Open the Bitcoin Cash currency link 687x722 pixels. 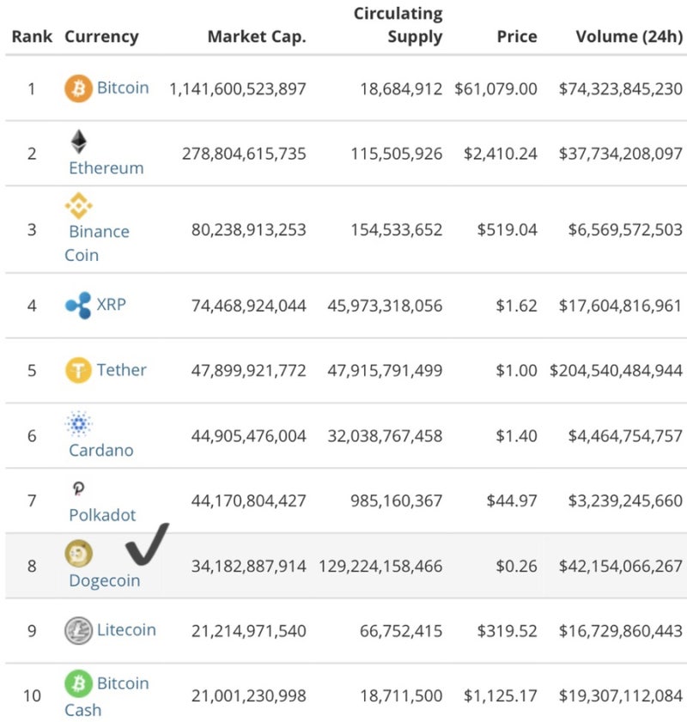click(106, 696)
